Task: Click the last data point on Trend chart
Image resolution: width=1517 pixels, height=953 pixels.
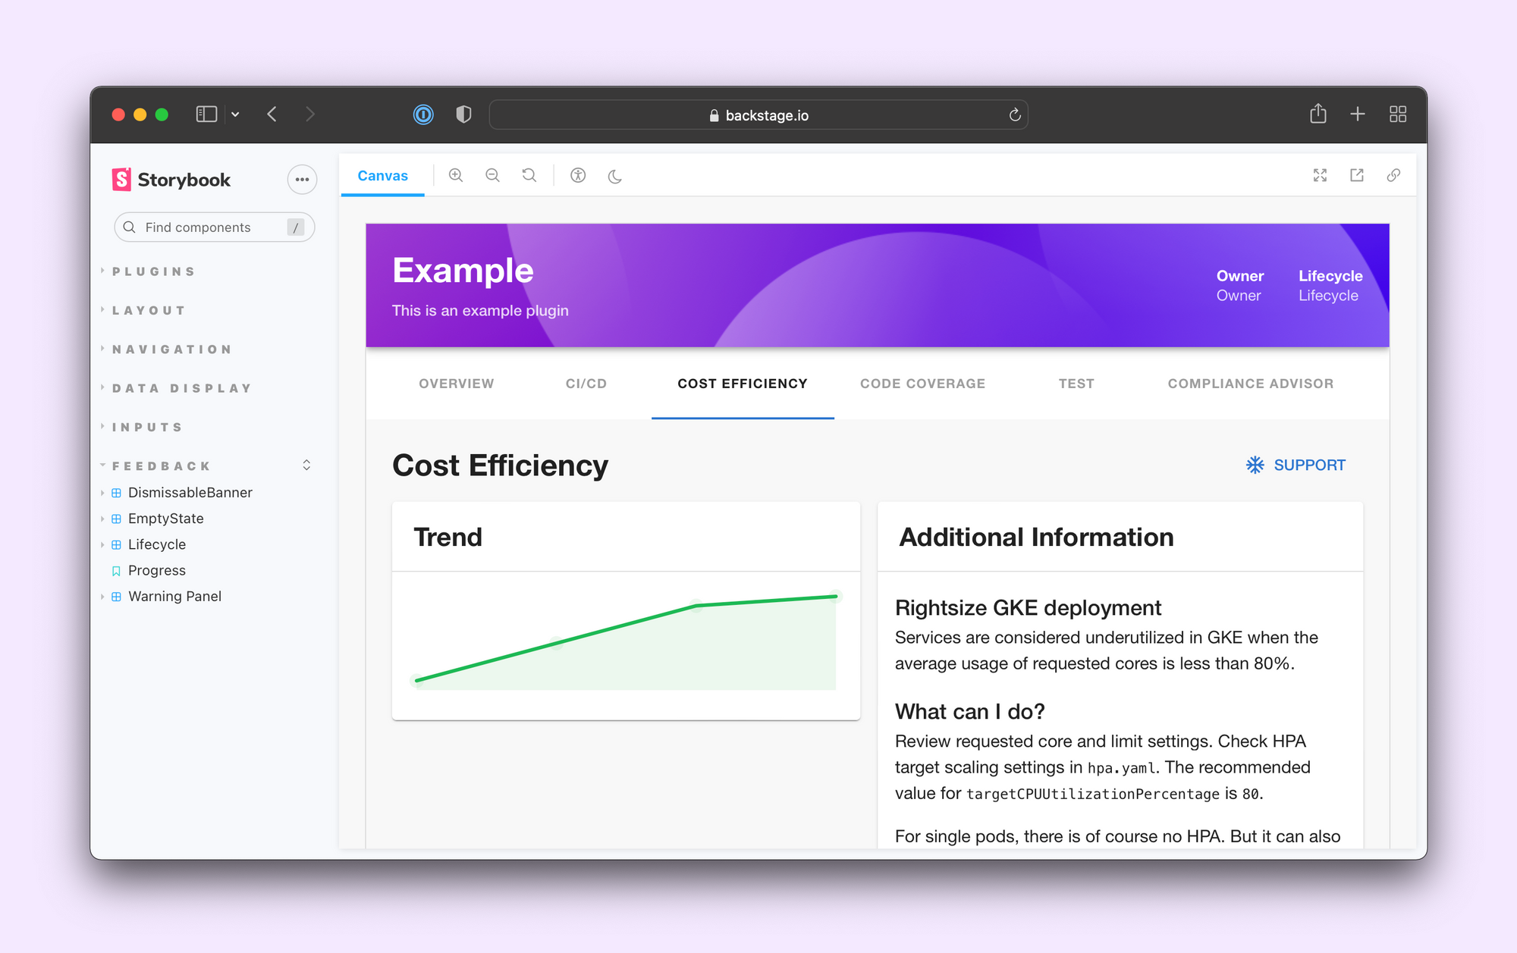Action: [x=835, y=597]
